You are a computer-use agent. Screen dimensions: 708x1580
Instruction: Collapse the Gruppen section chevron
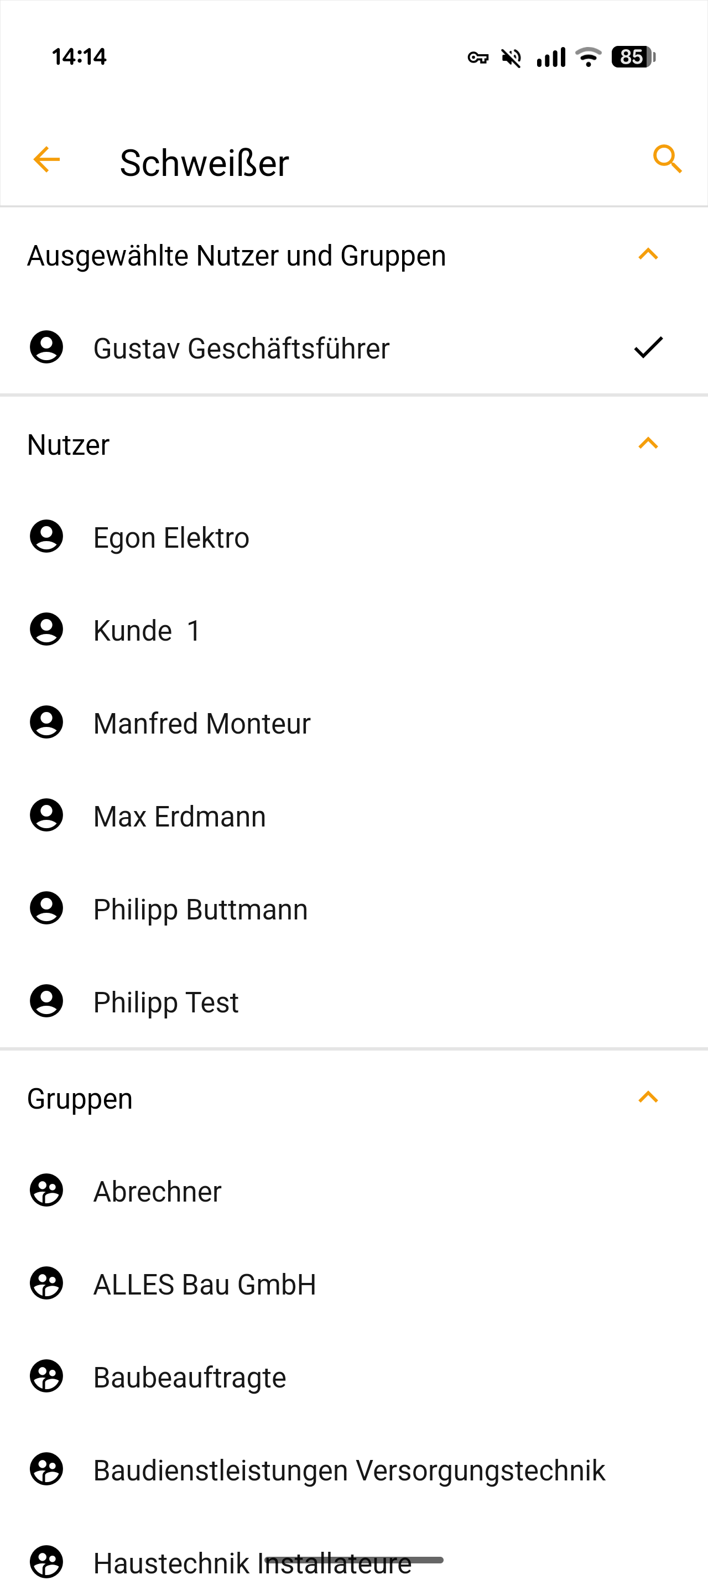click(648, 1097)
